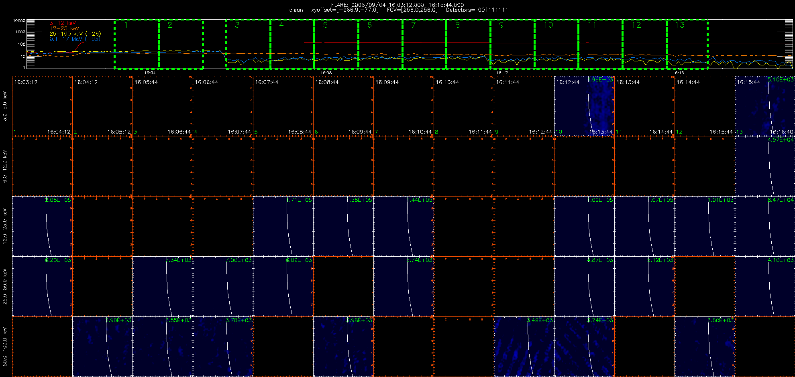The image size is (795, 377).
Task: Click the FLARE 2006/09/04 title text
Action: point(397,5)
